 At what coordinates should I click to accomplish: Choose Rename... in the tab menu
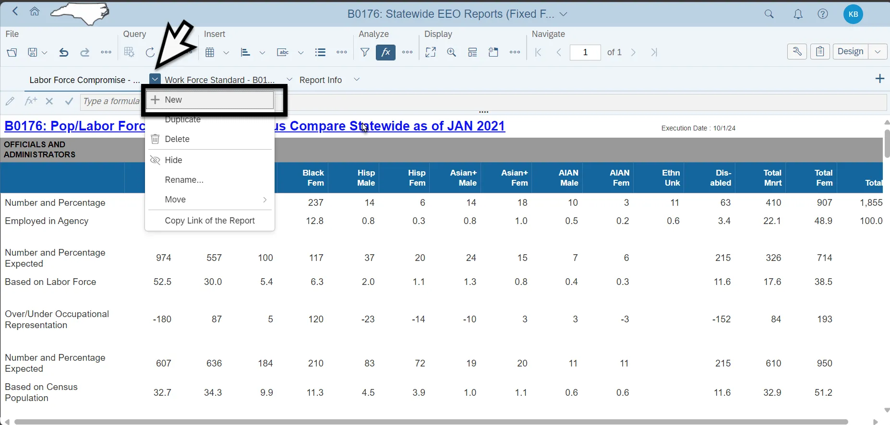click(x=184, y=180)
